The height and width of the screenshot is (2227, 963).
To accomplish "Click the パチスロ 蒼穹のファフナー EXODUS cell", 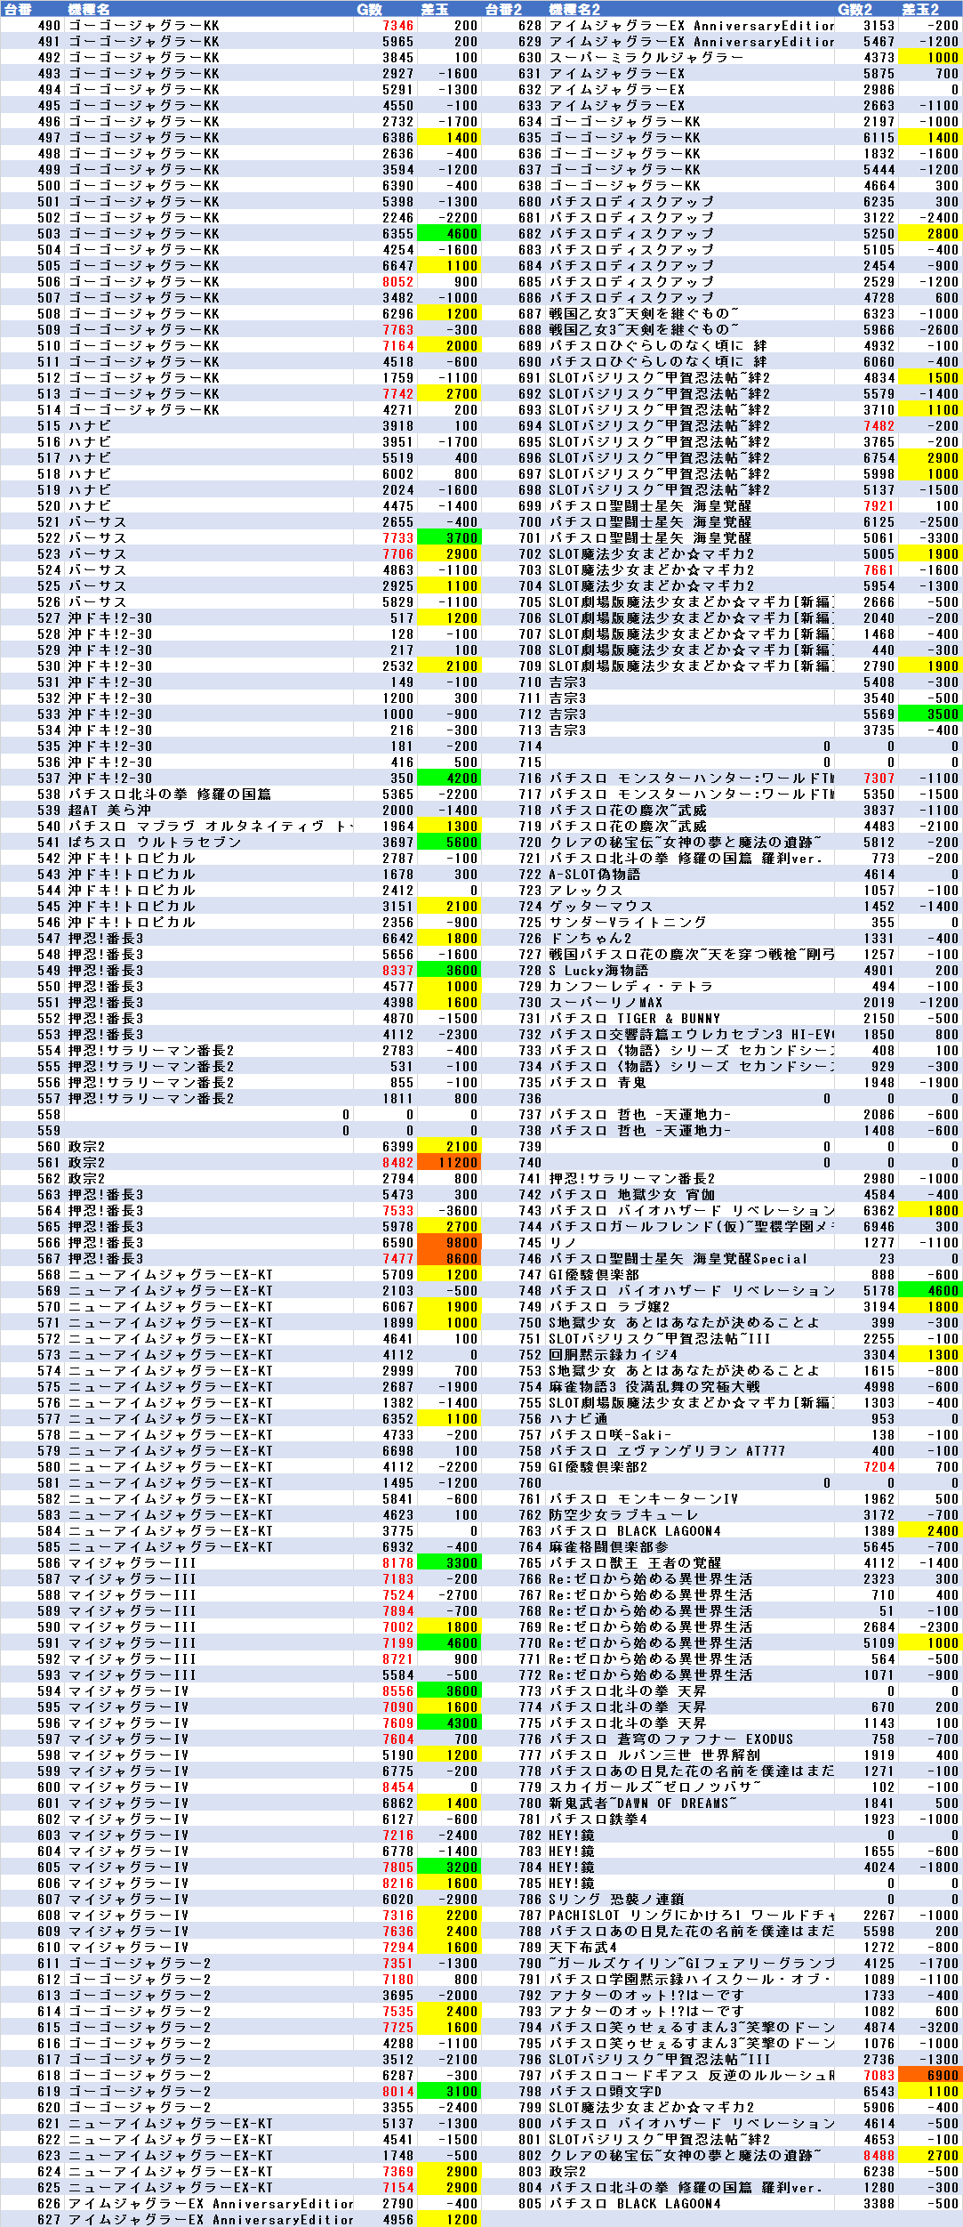I will 689,1739.
